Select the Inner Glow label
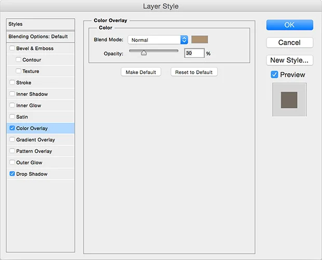Viewport: 322px width, 260px height. pos(29,105)
